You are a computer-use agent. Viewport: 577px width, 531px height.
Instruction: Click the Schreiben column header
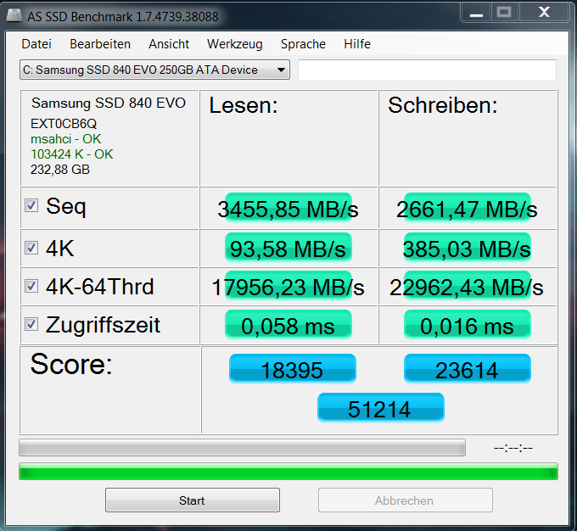coord(443,105)
